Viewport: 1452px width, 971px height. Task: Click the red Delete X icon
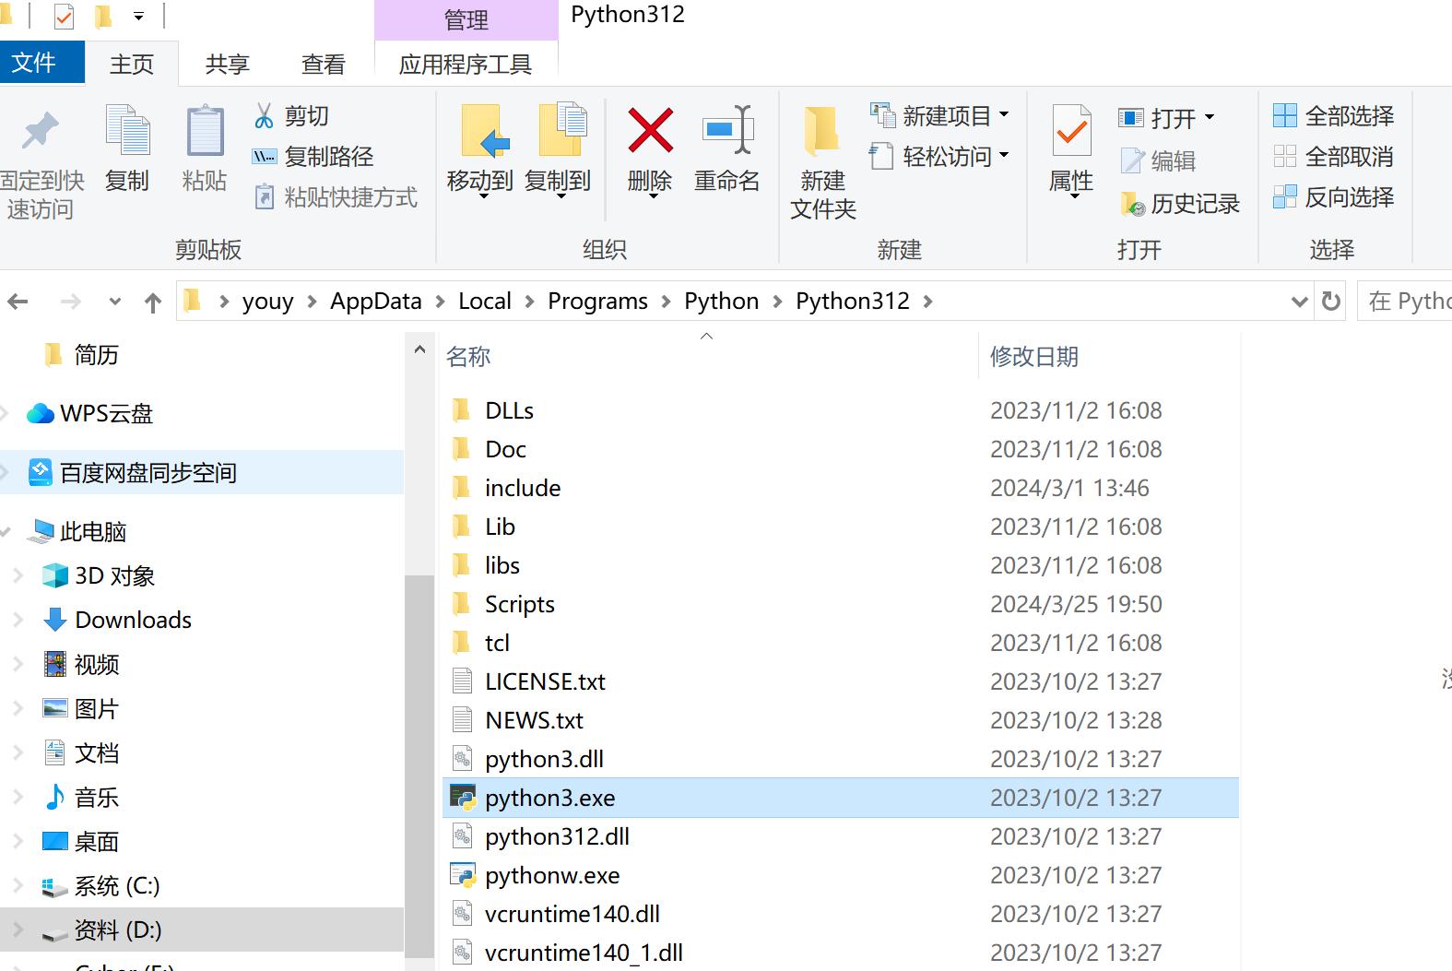pyautogui.click(x=650, y=130)
